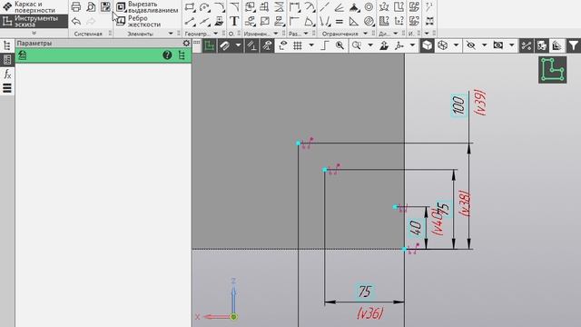Open help question mark in Parameters panel
Viewport: 581px width, 327px height.
pyautogui.click(x=167, y=55)
